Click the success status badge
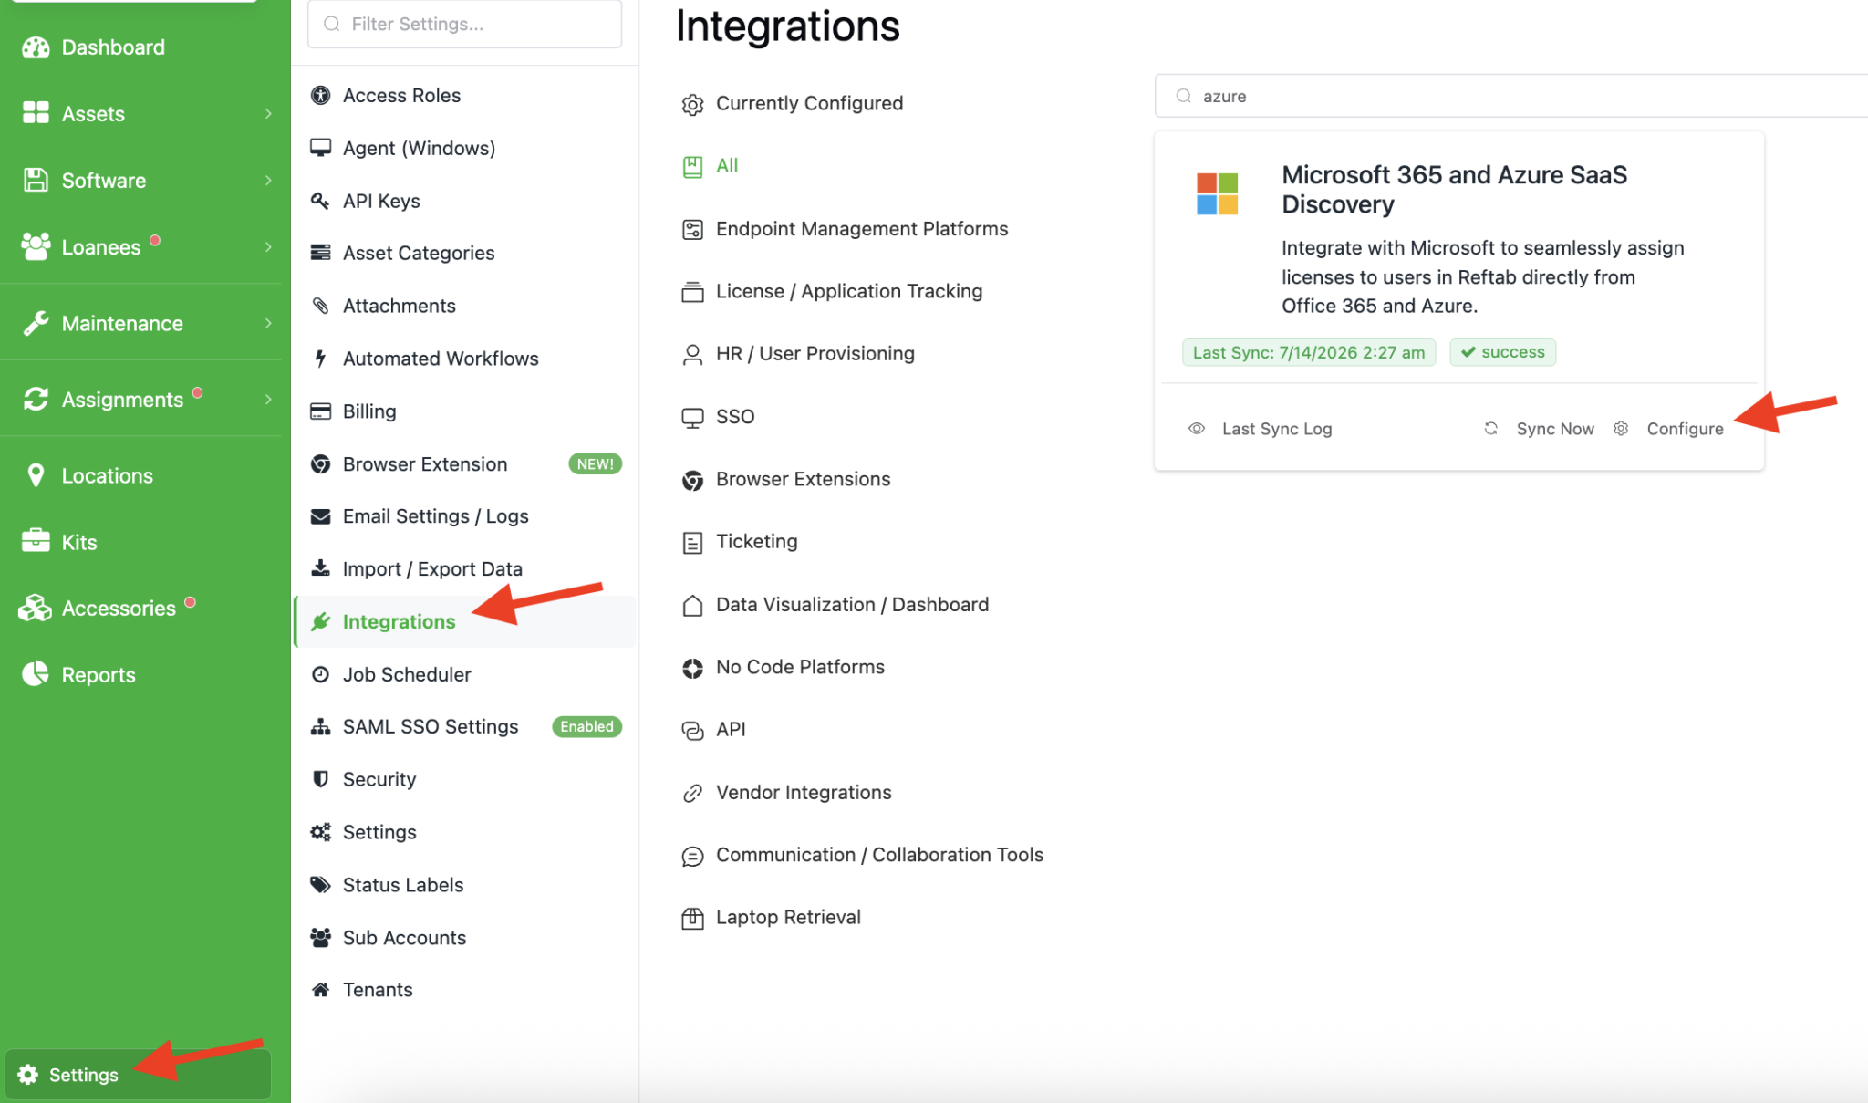 click(x=1502, y=352)
